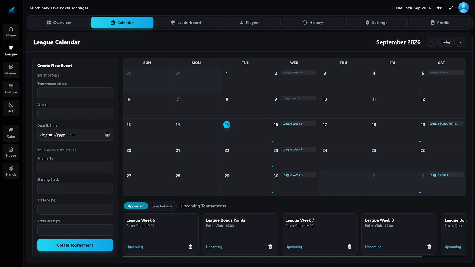Click the Create Tournament button
475x267 pixels.
point(75,245)
